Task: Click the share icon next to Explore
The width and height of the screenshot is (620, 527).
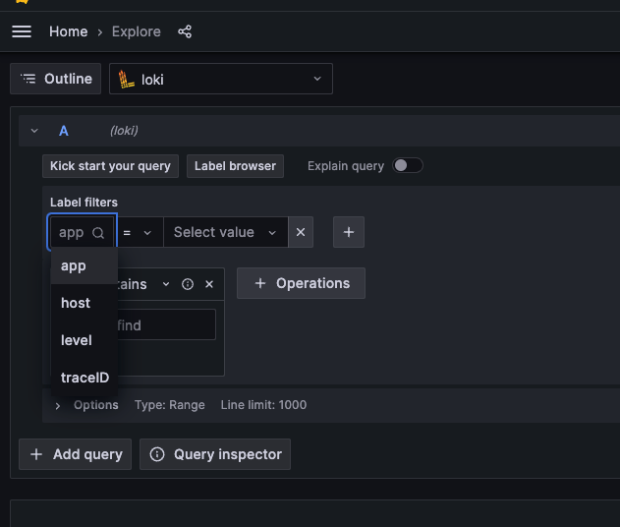Action: point(185,31)
